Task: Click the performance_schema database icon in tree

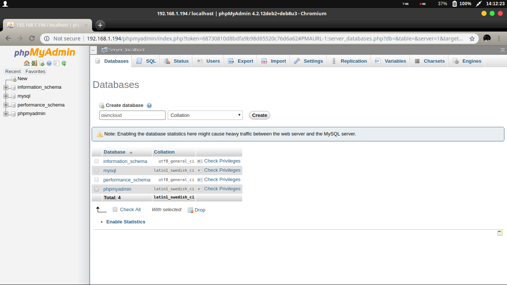Action: [14, 105]
